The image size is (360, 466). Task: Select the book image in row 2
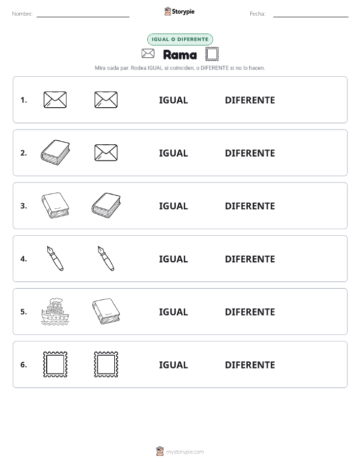[55, 152]
